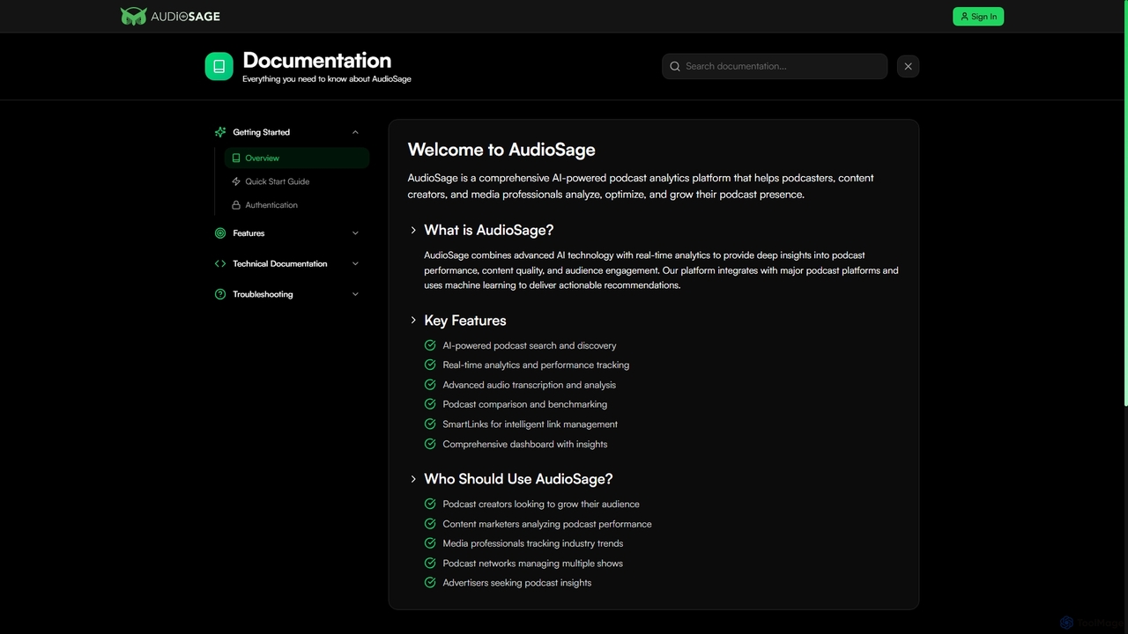Click the green Documentation book icon
1128x634 pixels.
[219, 66]
